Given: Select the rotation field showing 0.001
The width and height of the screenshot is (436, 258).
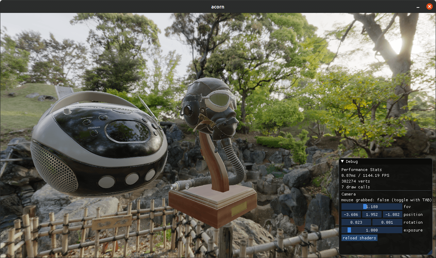Looking at the screenshot, I should click(x=387, y=222).
